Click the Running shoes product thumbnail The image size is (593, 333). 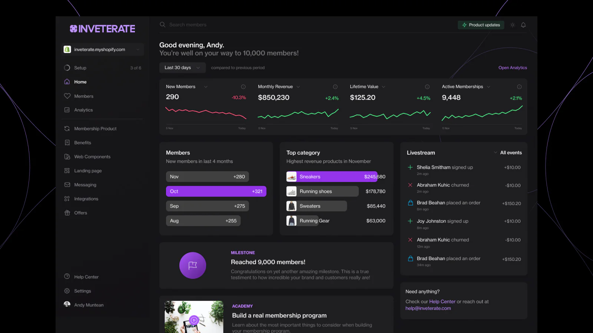(x=291, y=191)
